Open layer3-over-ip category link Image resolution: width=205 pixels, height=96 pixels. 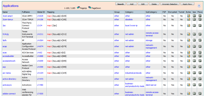[x=131, y=26]
